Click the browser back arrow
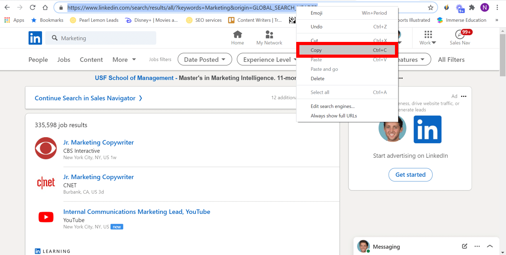 coord(7,8)
